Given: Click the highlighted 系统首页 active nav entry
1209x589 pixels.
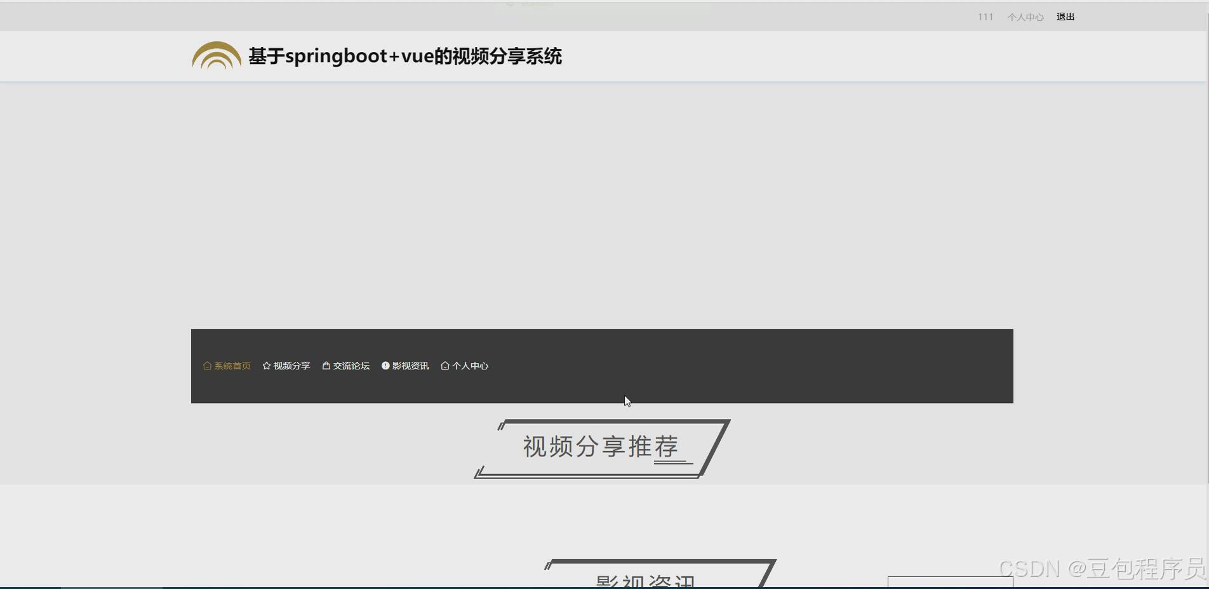Looking at the screenshot, I should [232, 366].
